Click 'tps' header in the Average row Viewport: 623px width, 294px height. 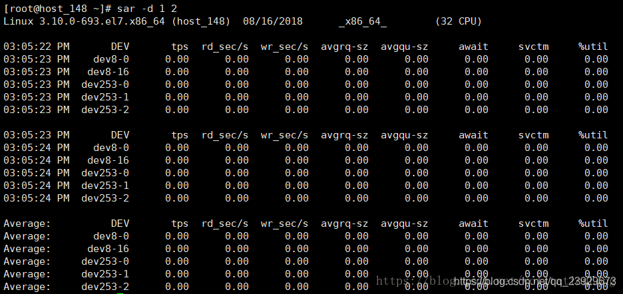[x=180, y=223]
